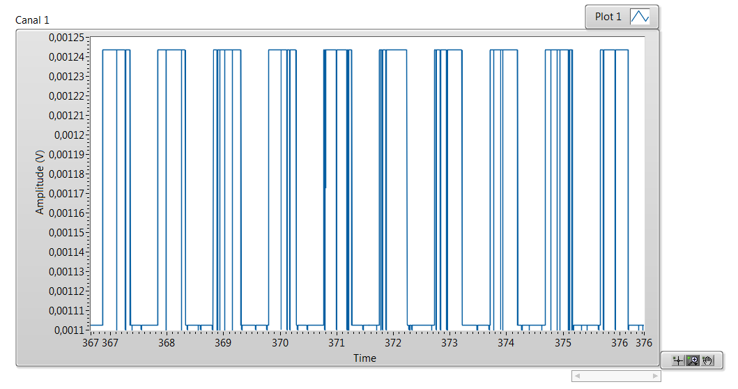The height and width of the screenshot is (389, 738).
Task: Click the 374 X-axis tick label
Action: pos(506,343)
